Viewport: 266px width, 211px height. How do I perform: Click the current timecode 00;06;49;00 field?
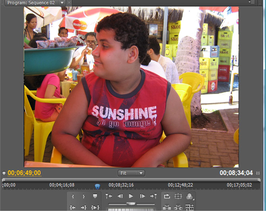24,173
